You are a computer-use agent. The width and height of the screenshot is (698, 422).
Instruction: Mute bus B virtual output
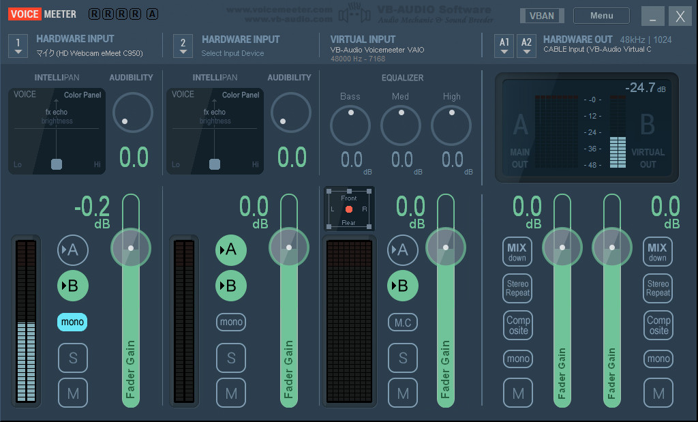[658, 393]
